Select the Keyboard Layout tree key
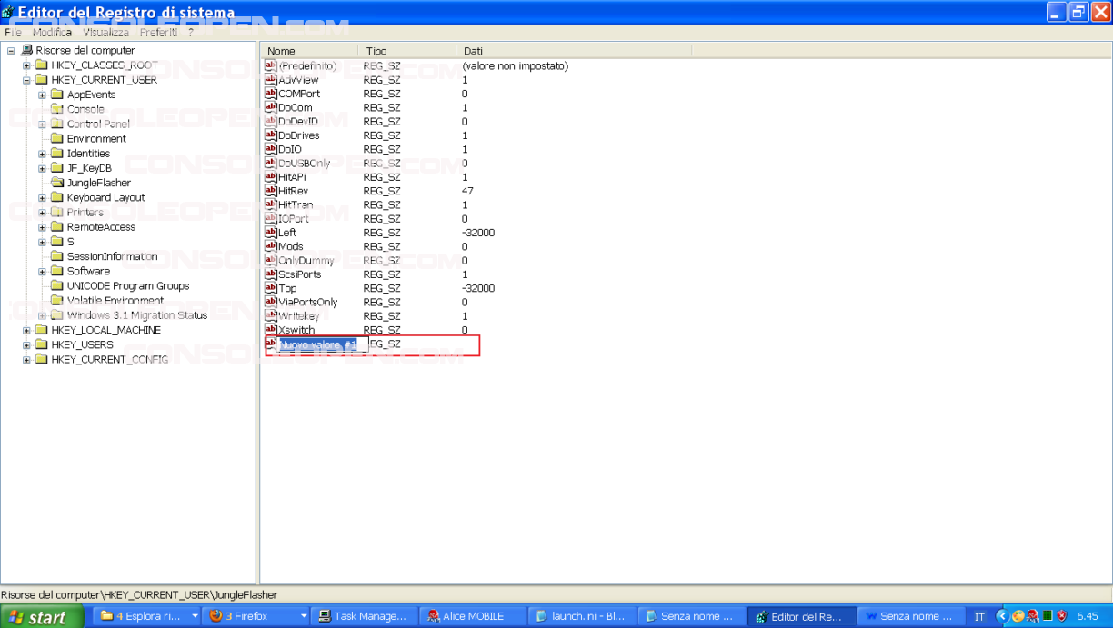This screenshot has height=628, width=1113. pyautogui.click(x=105, y=197)
